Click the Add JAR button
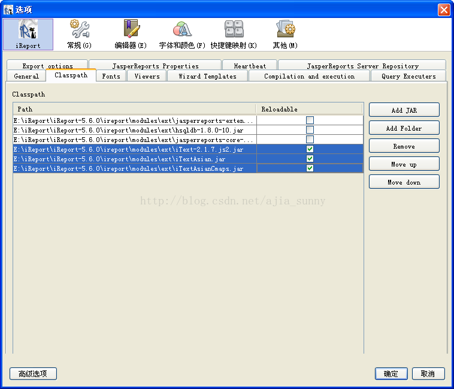The width and height of the screenshot is (454, 389). [404, 110]
